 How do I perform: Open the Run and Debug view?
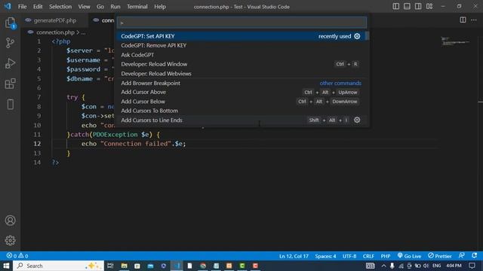coord(10,63)
